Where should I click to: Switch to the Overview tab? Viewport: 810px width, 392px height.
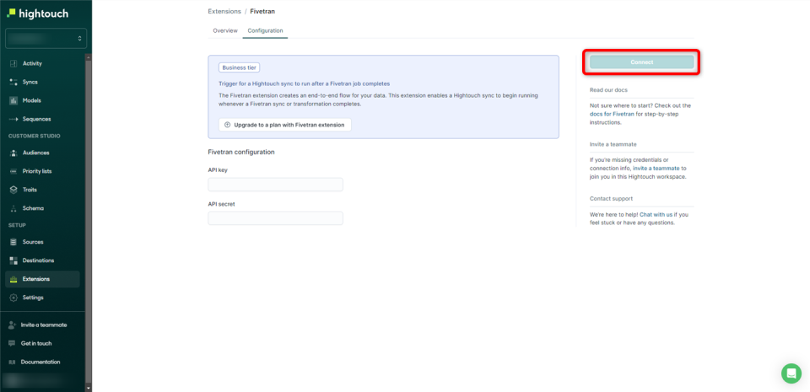coord(224,30)
